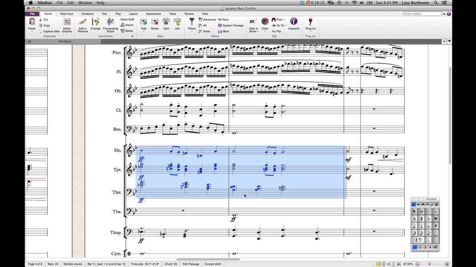476x267 pixels.
Task: Click the Split bars scissors icon
Action: pos(166,22)
